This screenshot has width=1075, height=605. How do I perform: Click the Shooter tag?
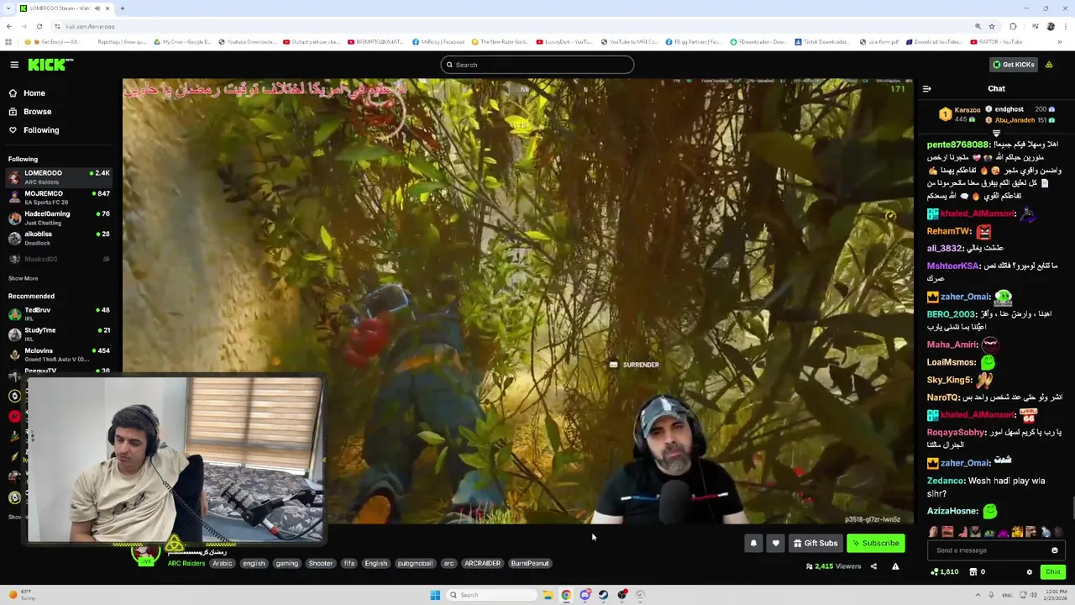click(320, 563)
